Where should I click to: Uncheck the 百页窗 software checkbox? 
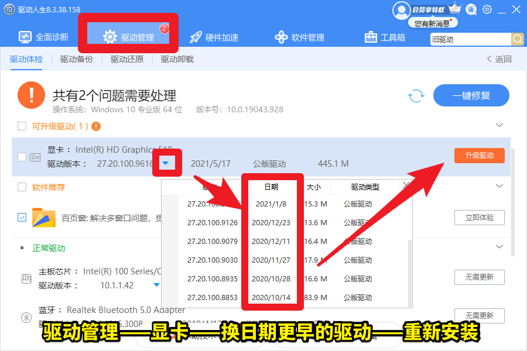[22, 218]
